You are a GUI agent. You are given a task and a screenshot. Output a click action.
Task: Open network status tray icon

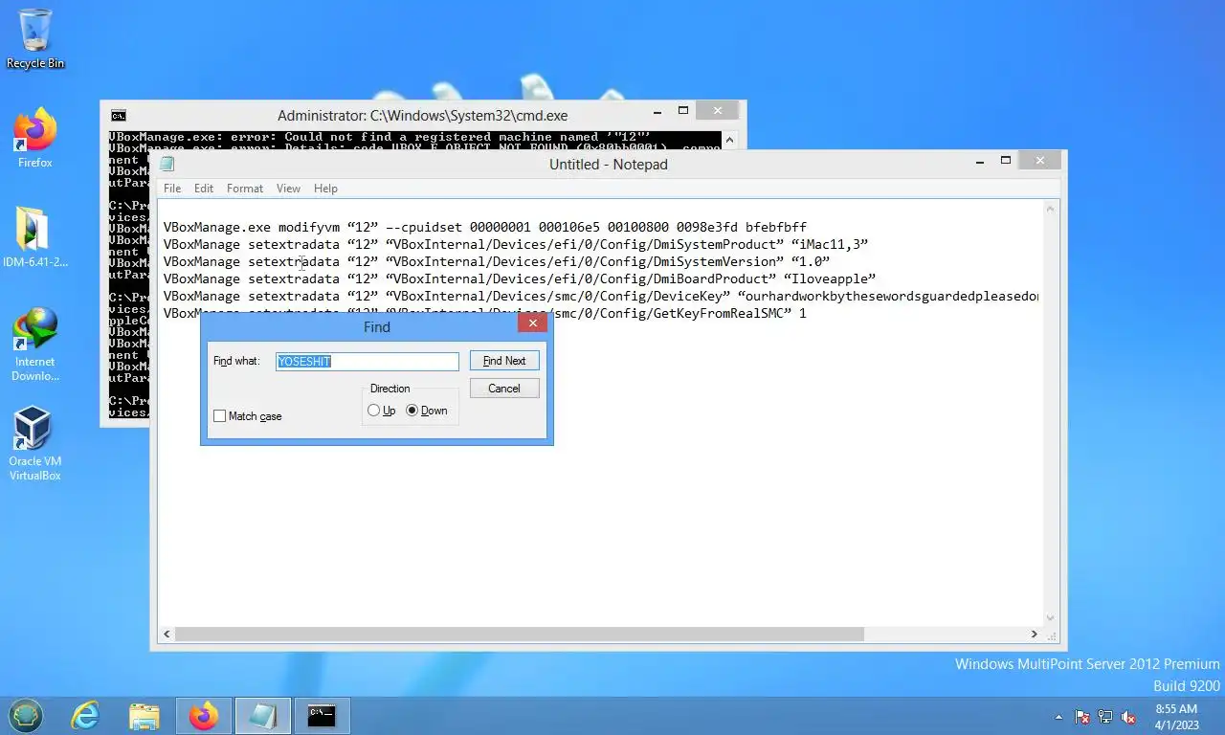click(1105, 717)
